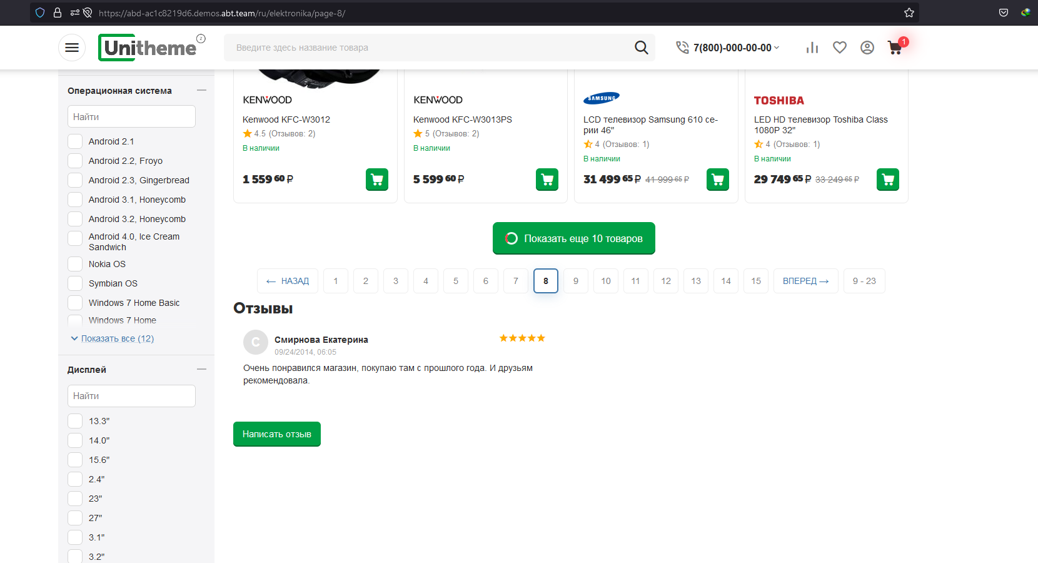Check the Android 3.2, Honeycomb filter
The image size is (1038, 563).
coord(75,219)
